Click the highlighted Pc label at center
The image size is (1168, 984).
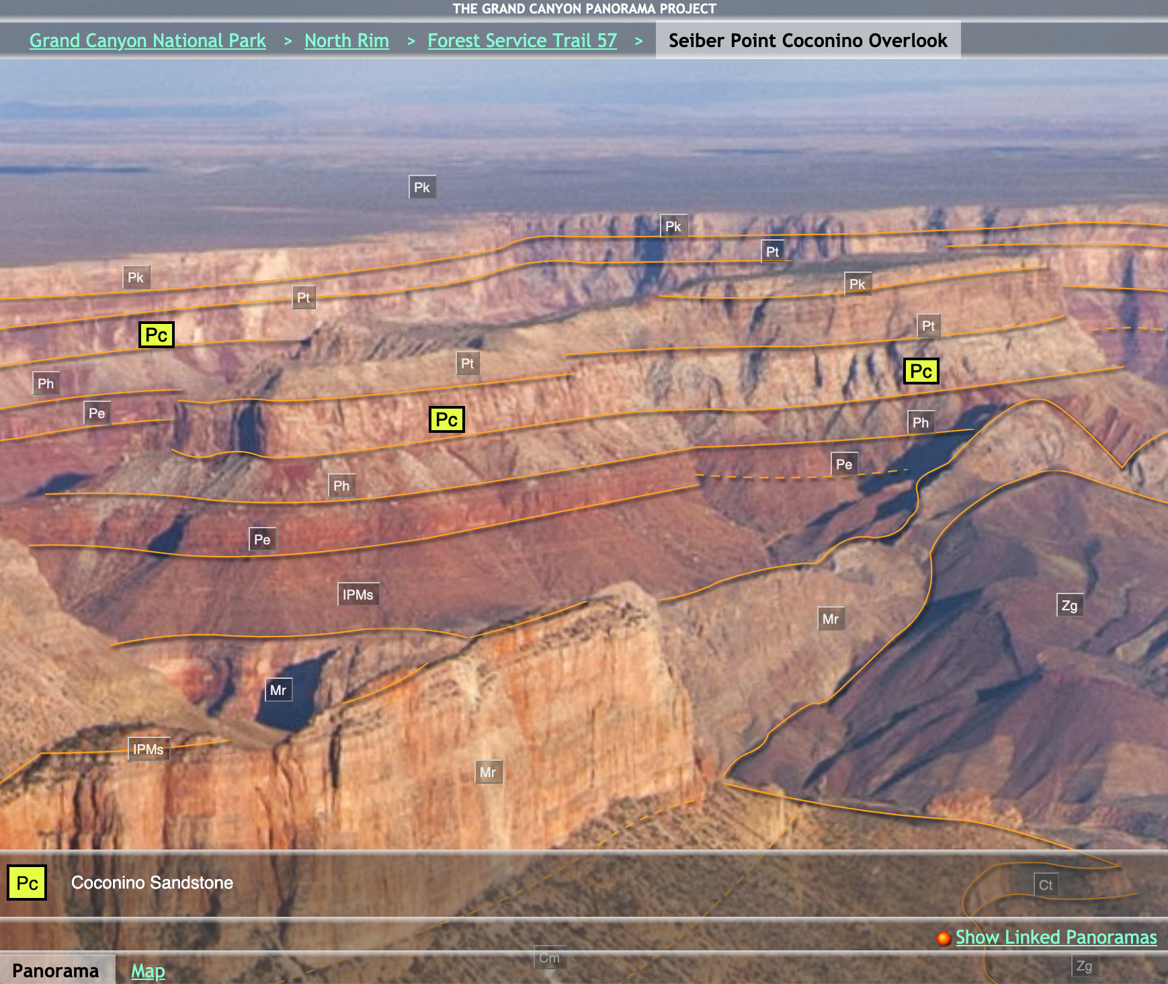point(447,419)
